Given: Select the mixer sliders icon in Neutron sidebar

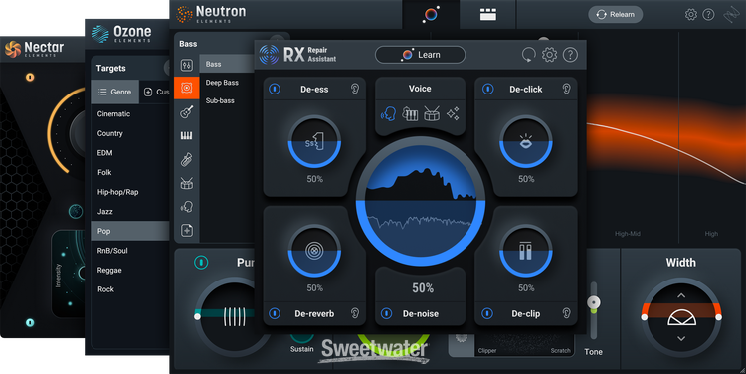Looking at the screenshot, I should (187, 65).
